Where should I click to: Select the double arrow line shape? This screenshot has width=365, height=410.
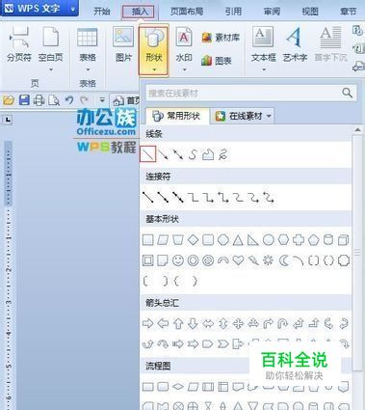pos(178,154)
